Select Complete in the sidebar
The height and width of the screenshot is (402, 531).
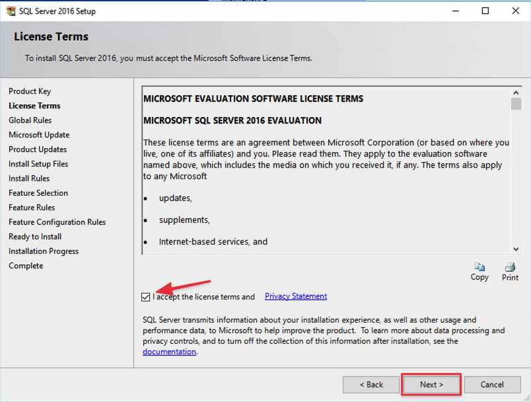pyautogui.click(x=26, y=265)
